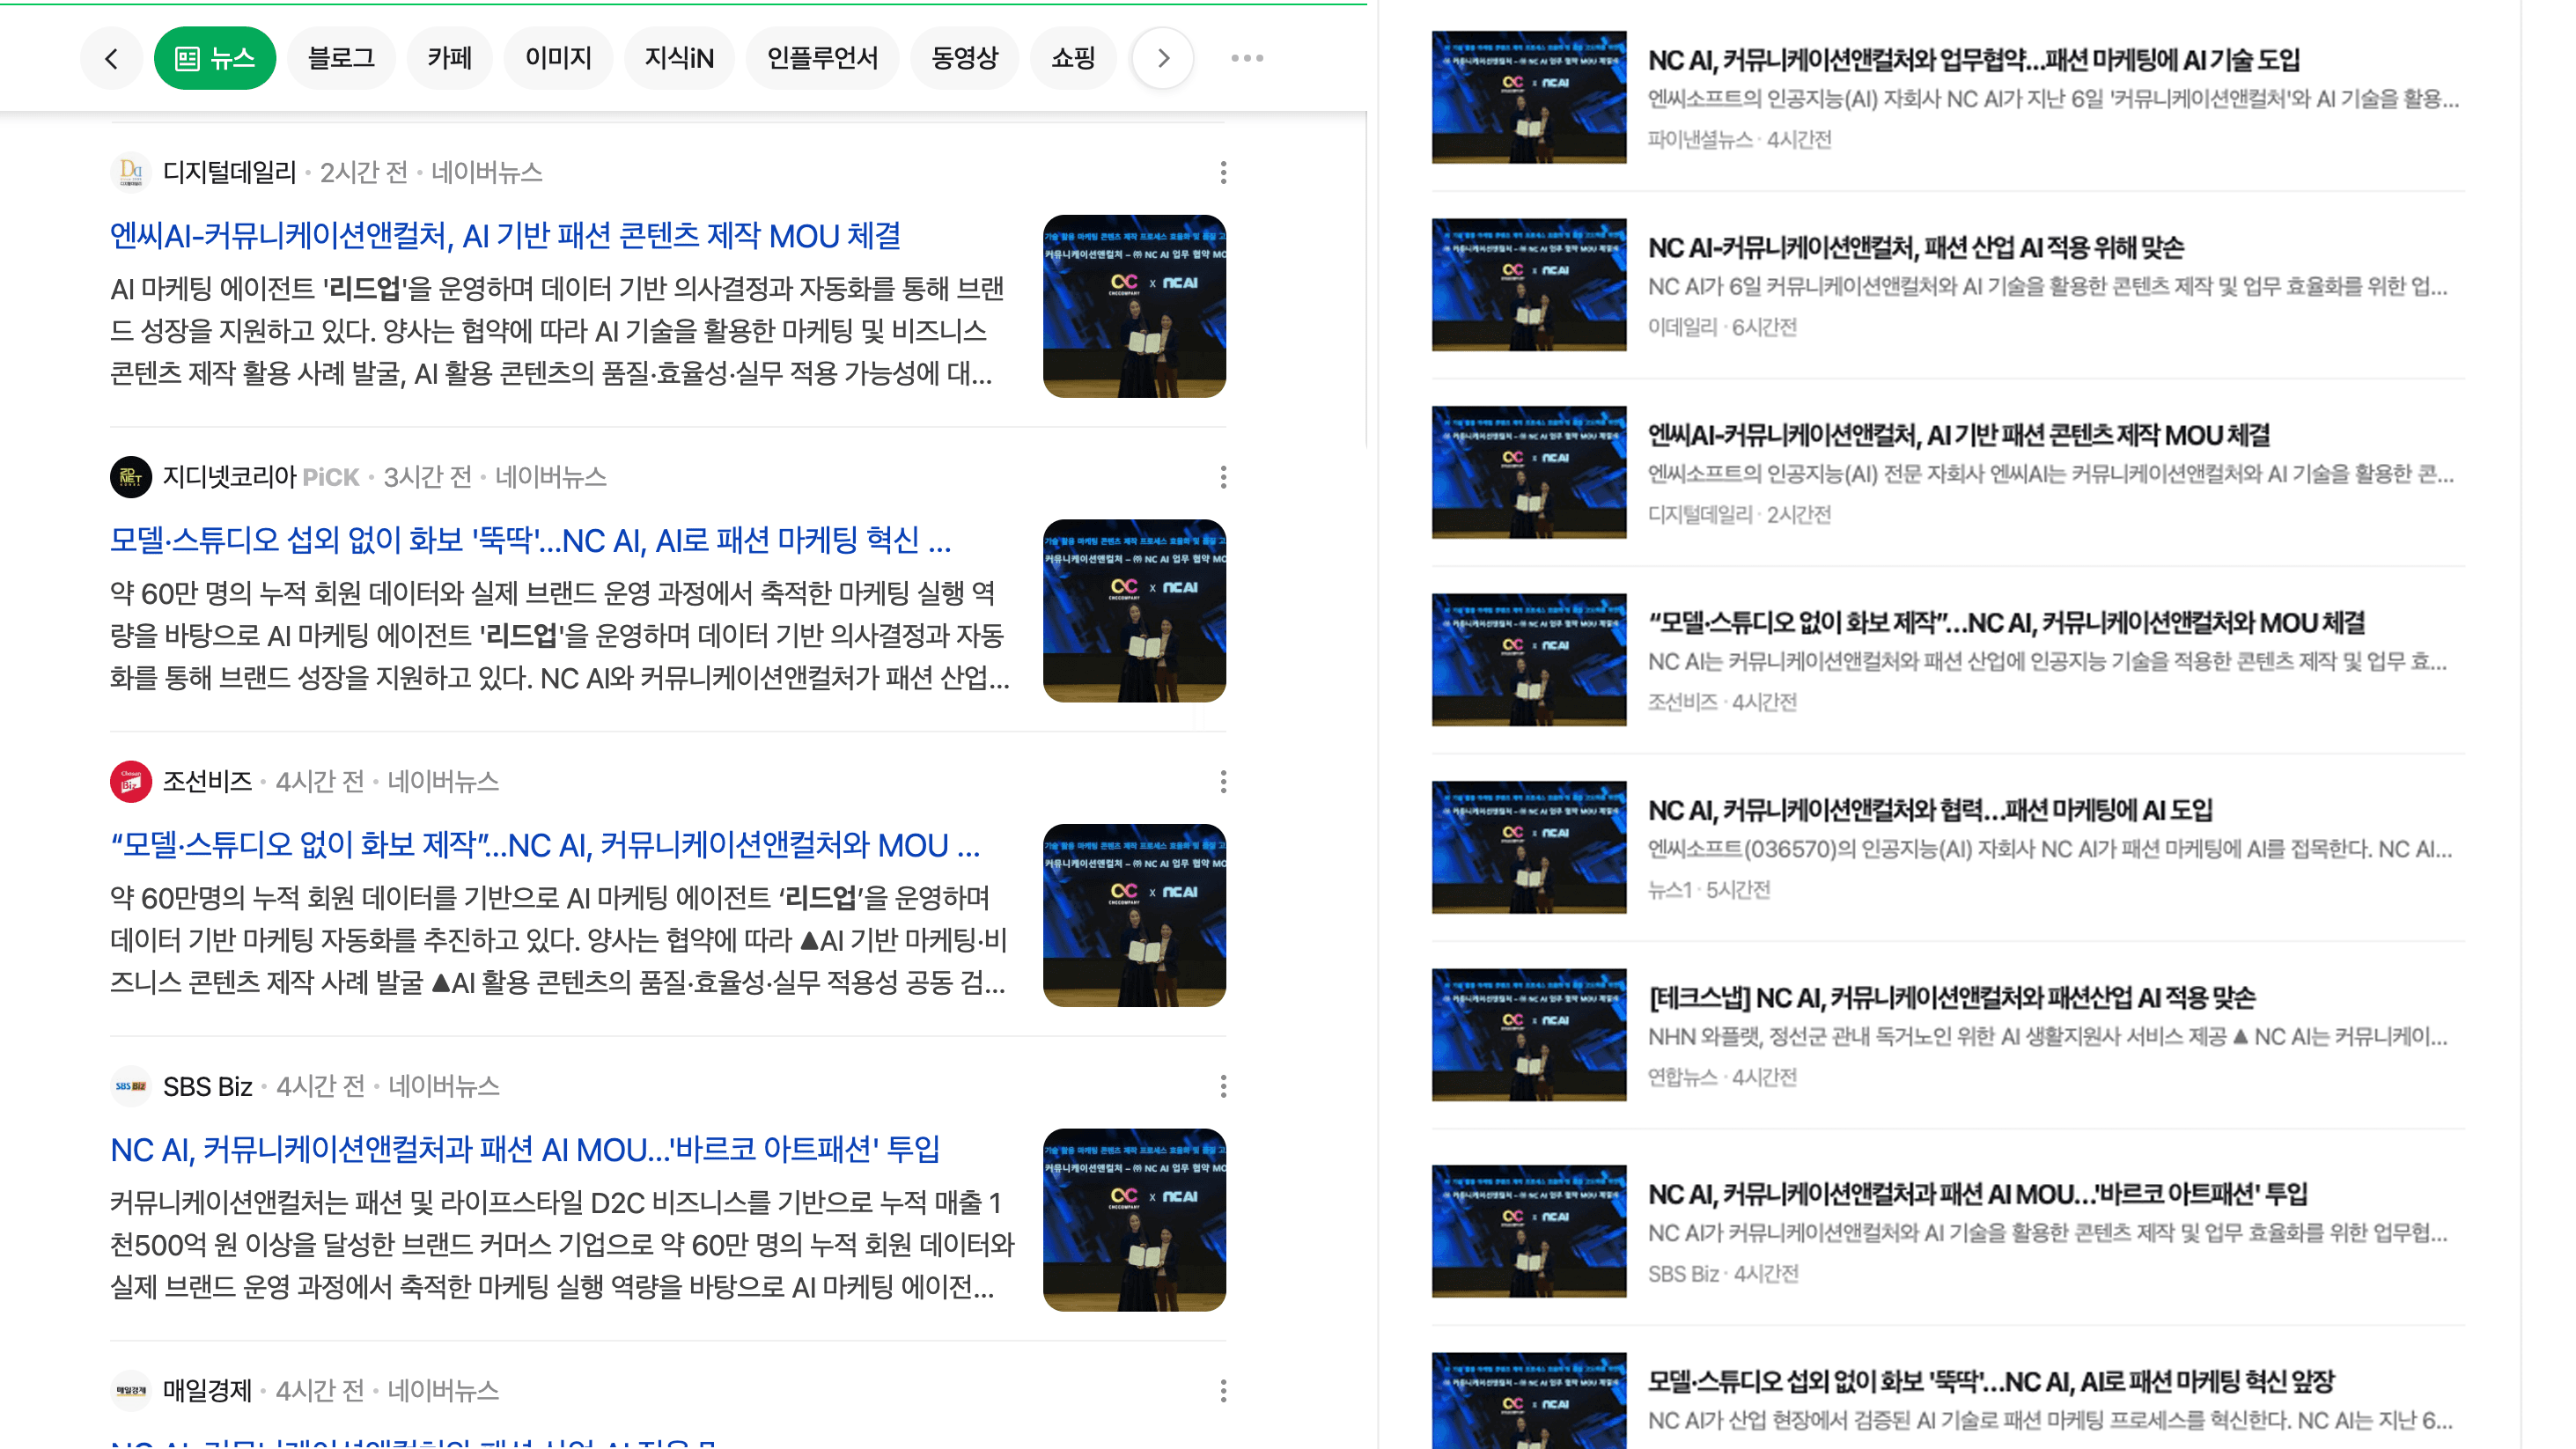
Task: Open the kebab menu for the 지디넷코리아 article
Action: click(x=1223, y=477)
